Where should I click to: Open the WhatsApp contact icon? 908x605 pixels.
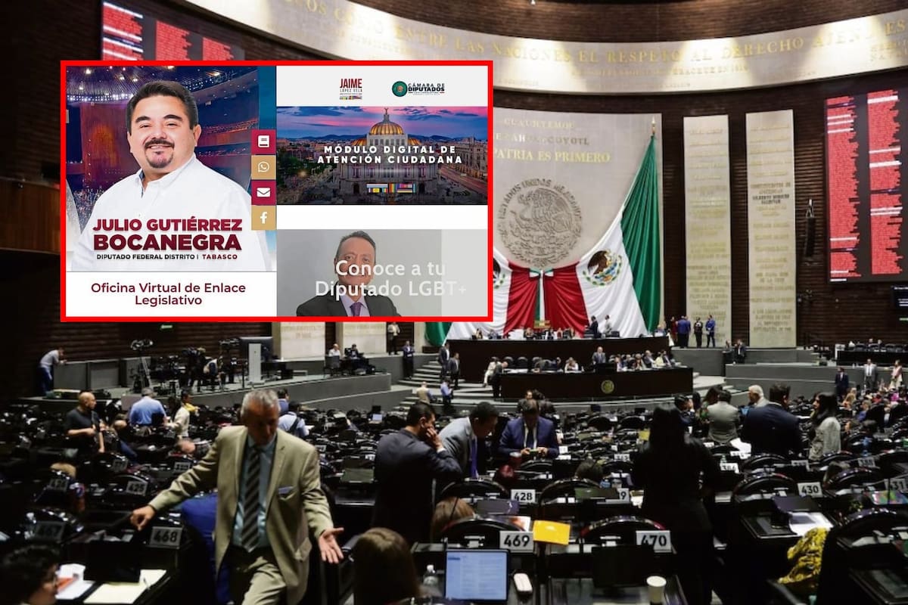pyautogui.click(x=263, y=166)
